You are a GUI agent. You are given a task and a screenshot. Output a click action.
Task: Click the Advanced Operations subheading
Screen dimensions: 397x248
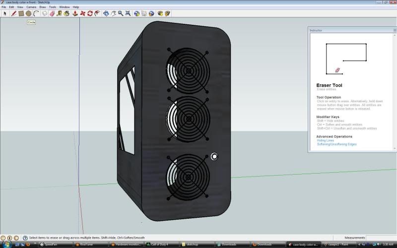click(x=334, y=137)
